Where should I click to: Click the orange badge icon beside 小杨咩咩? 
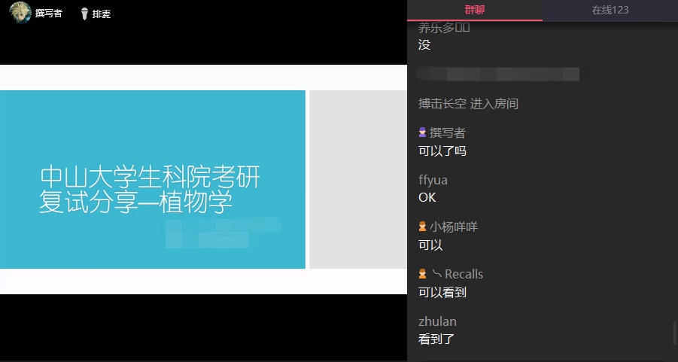(x=423, y=227)
